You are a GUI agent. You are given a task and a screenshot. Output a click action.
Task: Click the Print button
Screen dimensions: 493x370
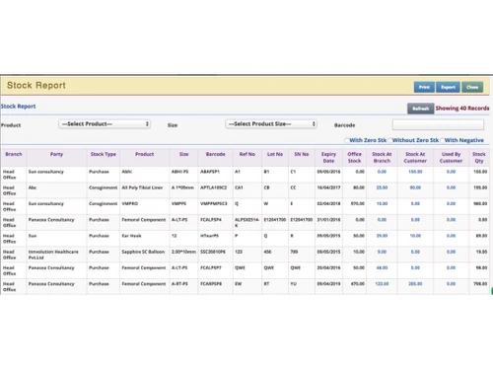(x=424, y=87)
